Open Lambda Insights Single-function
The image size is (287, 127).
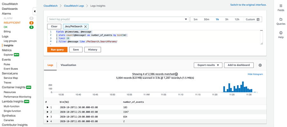click(12, 111)
